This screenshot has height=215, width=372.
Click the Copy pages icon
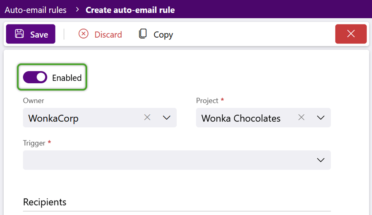click(x=143, y=34)
